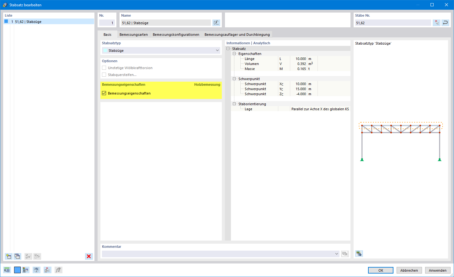
Task: Click the Stäbe Nr. input field
Action: (393, 23)
